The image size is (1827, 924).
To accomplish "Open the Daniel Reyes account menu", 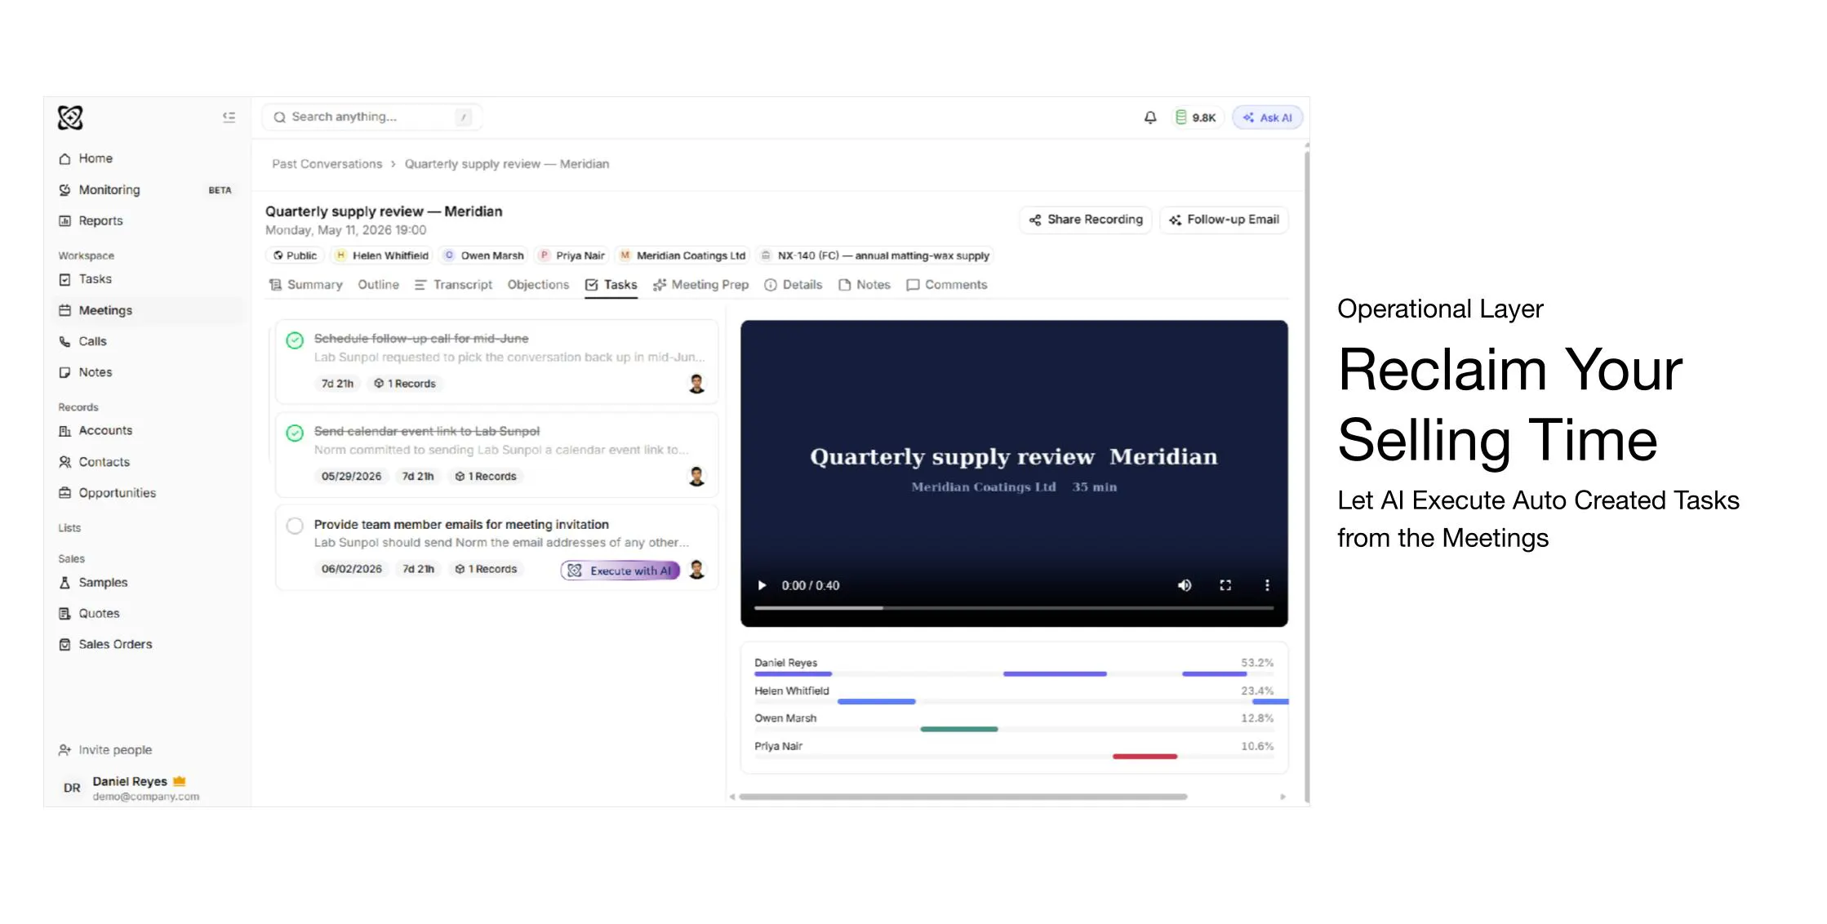I will click(x=131, y=788).
